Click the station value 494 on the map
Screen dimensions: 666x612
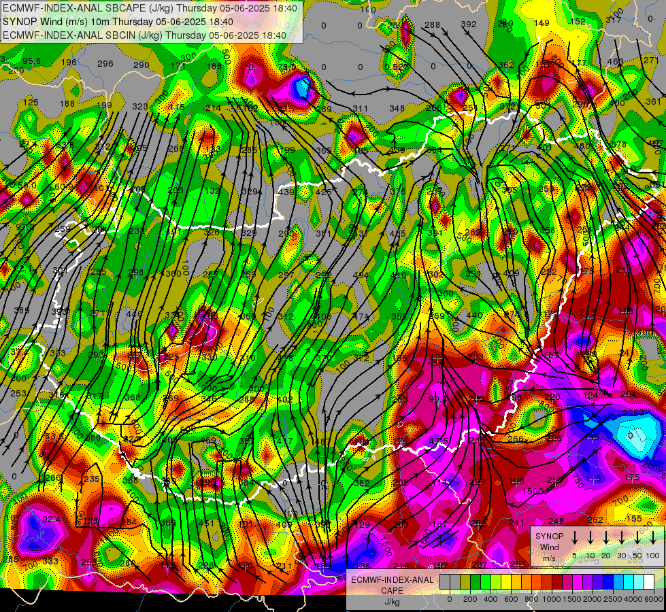[361, 275]
